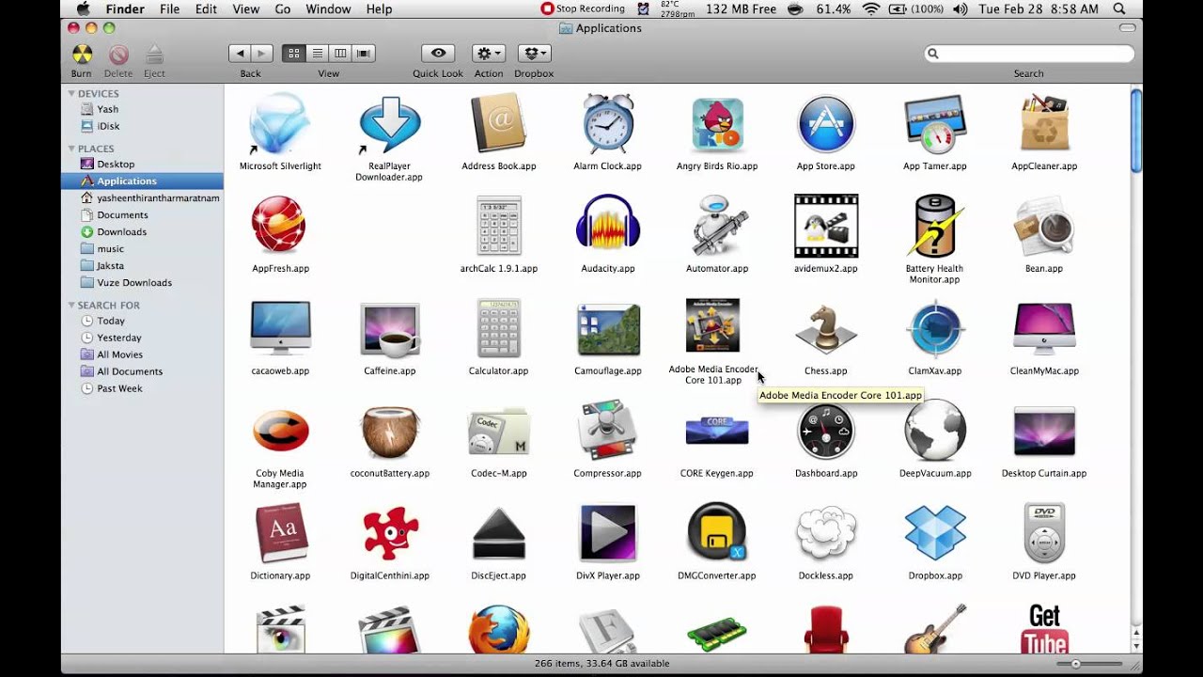Select coconutBattery.app icon
This screenshot has height=677, width=1203.
[x=389, y=432]
